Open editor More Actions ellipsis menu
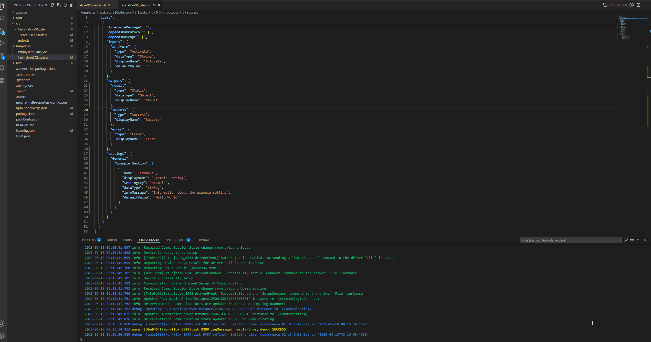 (x=645, y=5)
